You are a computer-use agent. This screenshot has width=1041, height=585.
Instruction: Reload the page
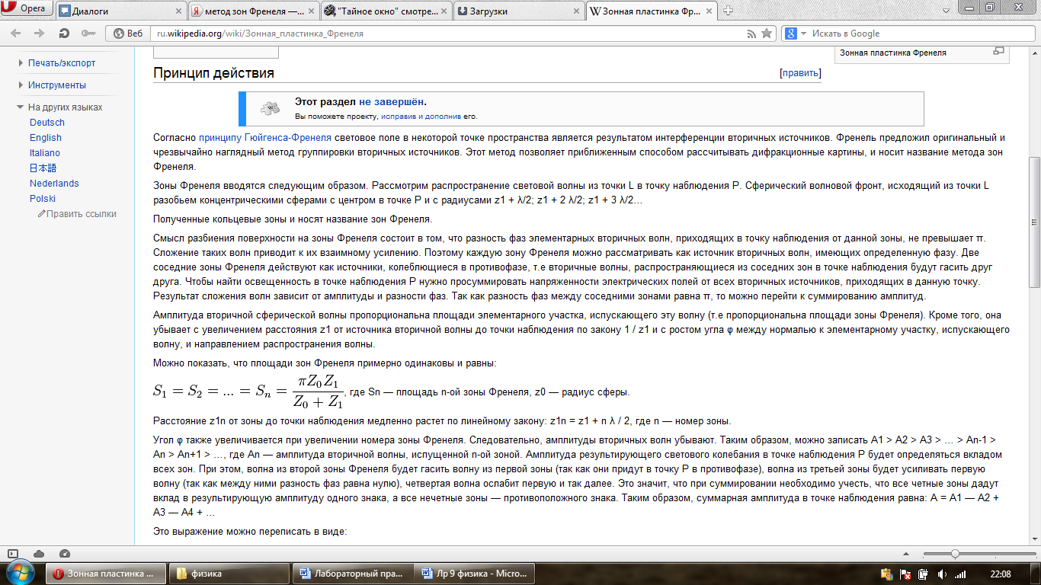tap(65, 34)
